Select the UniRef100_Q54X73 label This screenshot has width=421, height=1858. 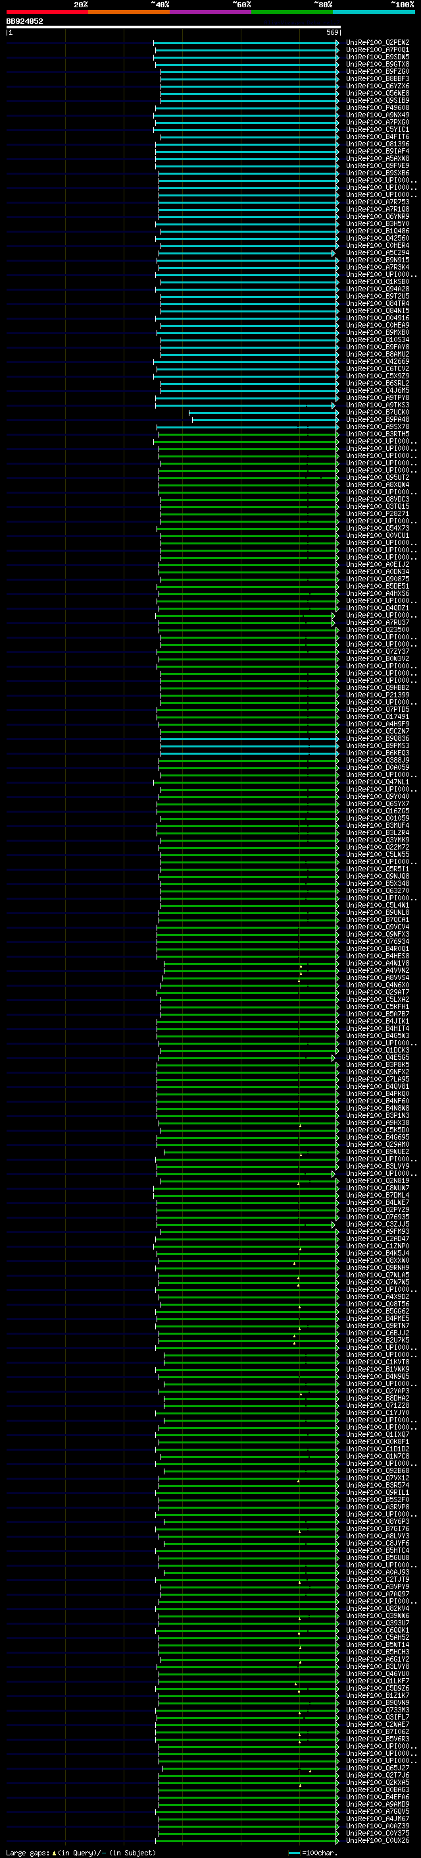point(377,529)
